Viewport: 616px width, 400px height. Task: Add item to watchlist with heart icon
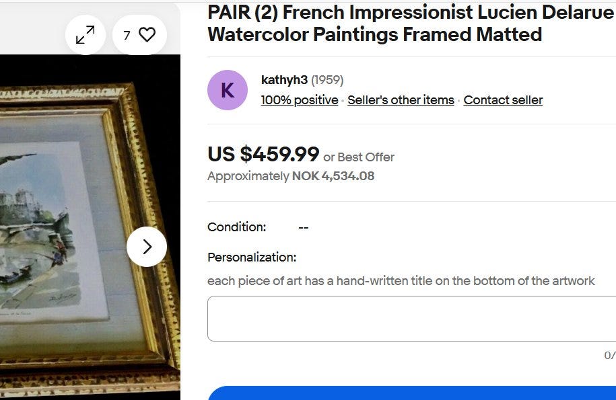tap(147, 35)
